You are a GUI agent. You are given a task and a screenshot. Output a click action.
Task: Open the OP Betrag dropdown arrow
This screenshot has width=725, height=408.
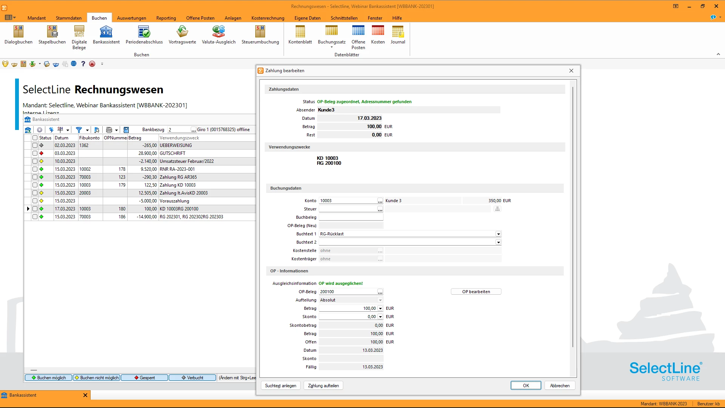[380, 308]
